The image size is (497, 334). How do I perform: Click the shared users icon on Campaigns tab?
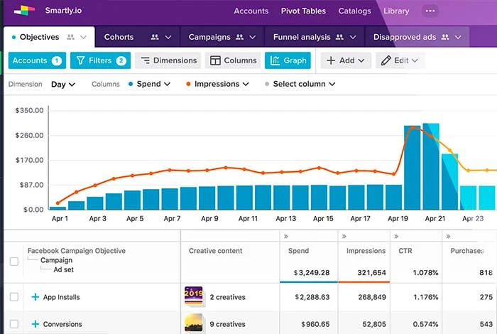pyautogui.click(x=238, y=37)
